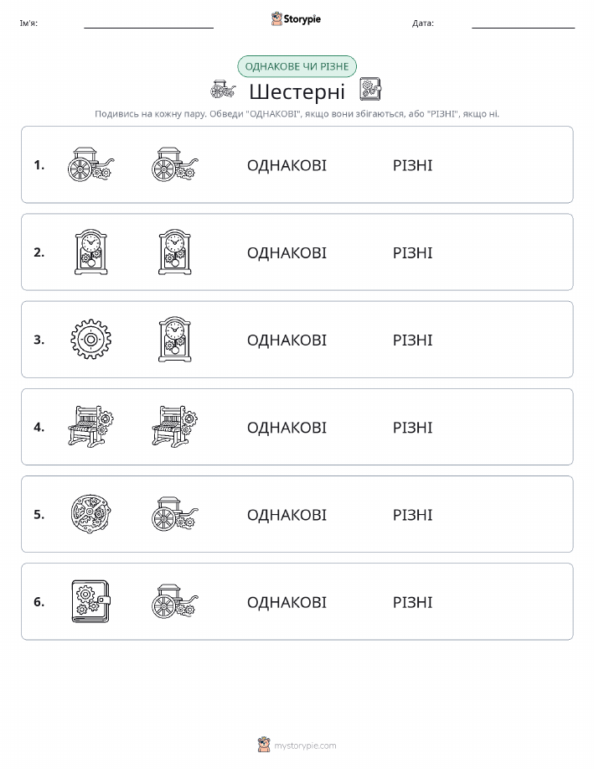The height and width of the screenshot is (769, 594).
Task: Click the Storypie logo at top
Action: tap(296, 19)
